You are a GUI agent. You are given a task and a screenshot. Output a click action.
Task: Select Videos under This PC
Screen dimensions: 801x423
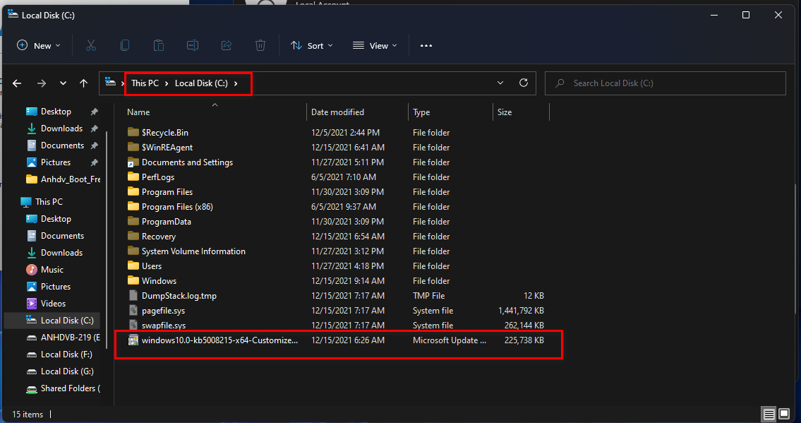53,304
